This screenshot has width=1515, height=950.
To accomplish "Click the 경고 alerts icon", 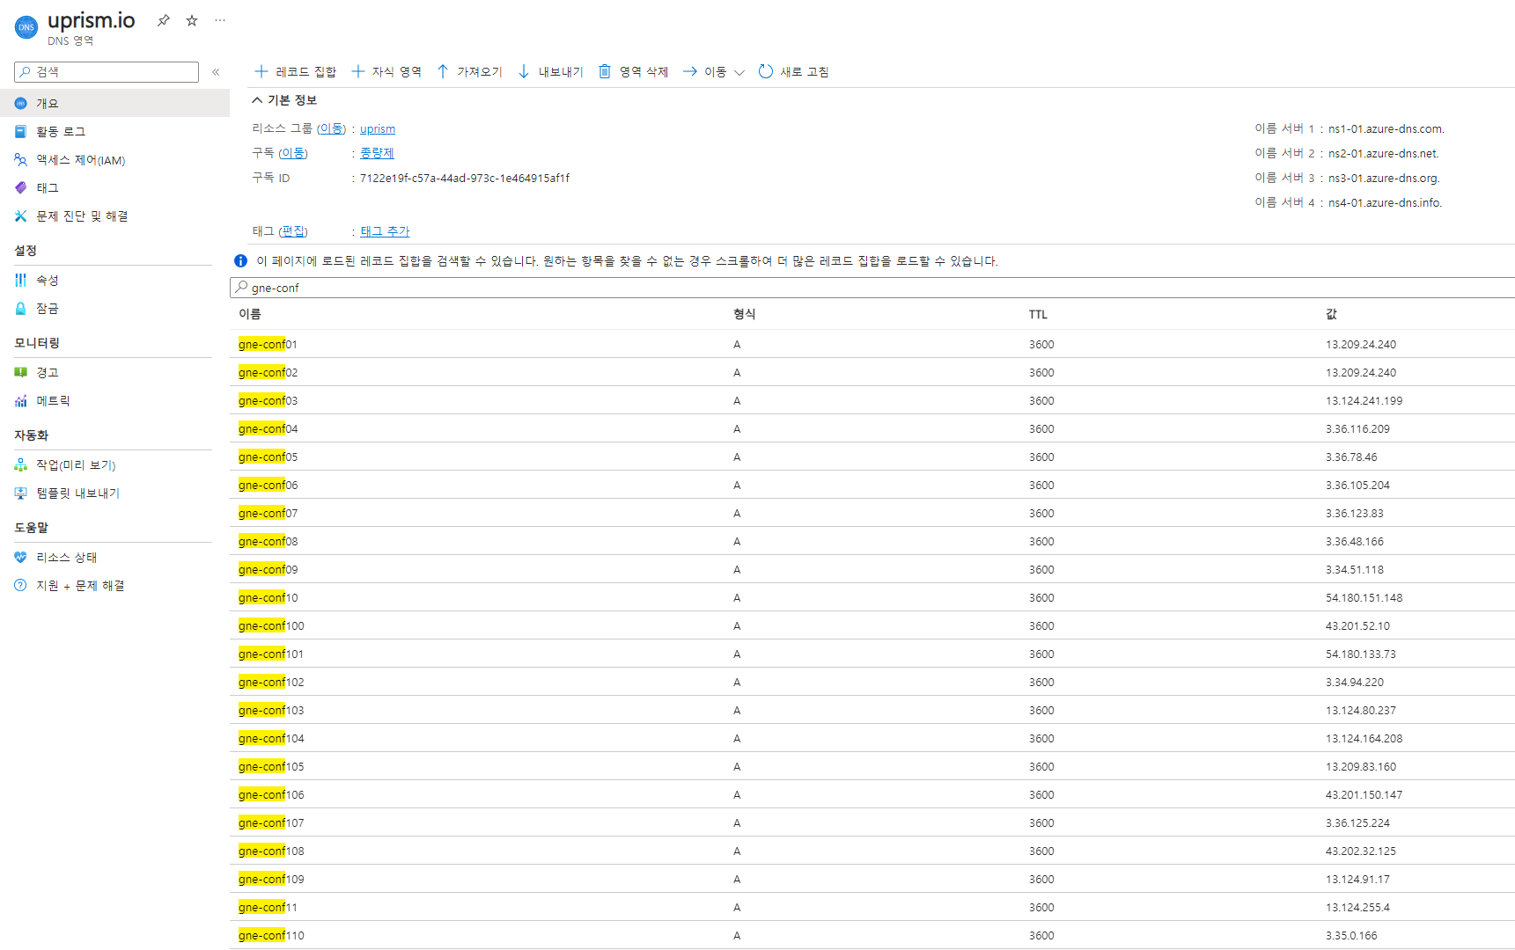I will tap(20, 372).
